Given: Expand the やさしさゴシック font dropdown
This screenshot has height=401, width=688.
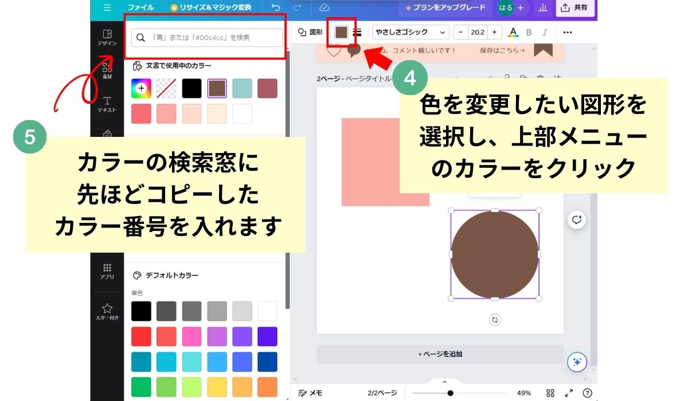Looking at the screenshot, I should 411,32.
